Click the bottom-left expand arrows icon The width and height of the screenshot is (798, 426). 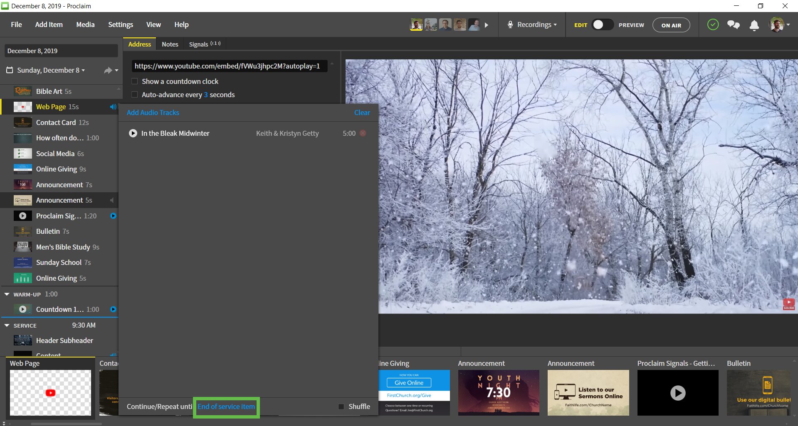tap(4, 424)
